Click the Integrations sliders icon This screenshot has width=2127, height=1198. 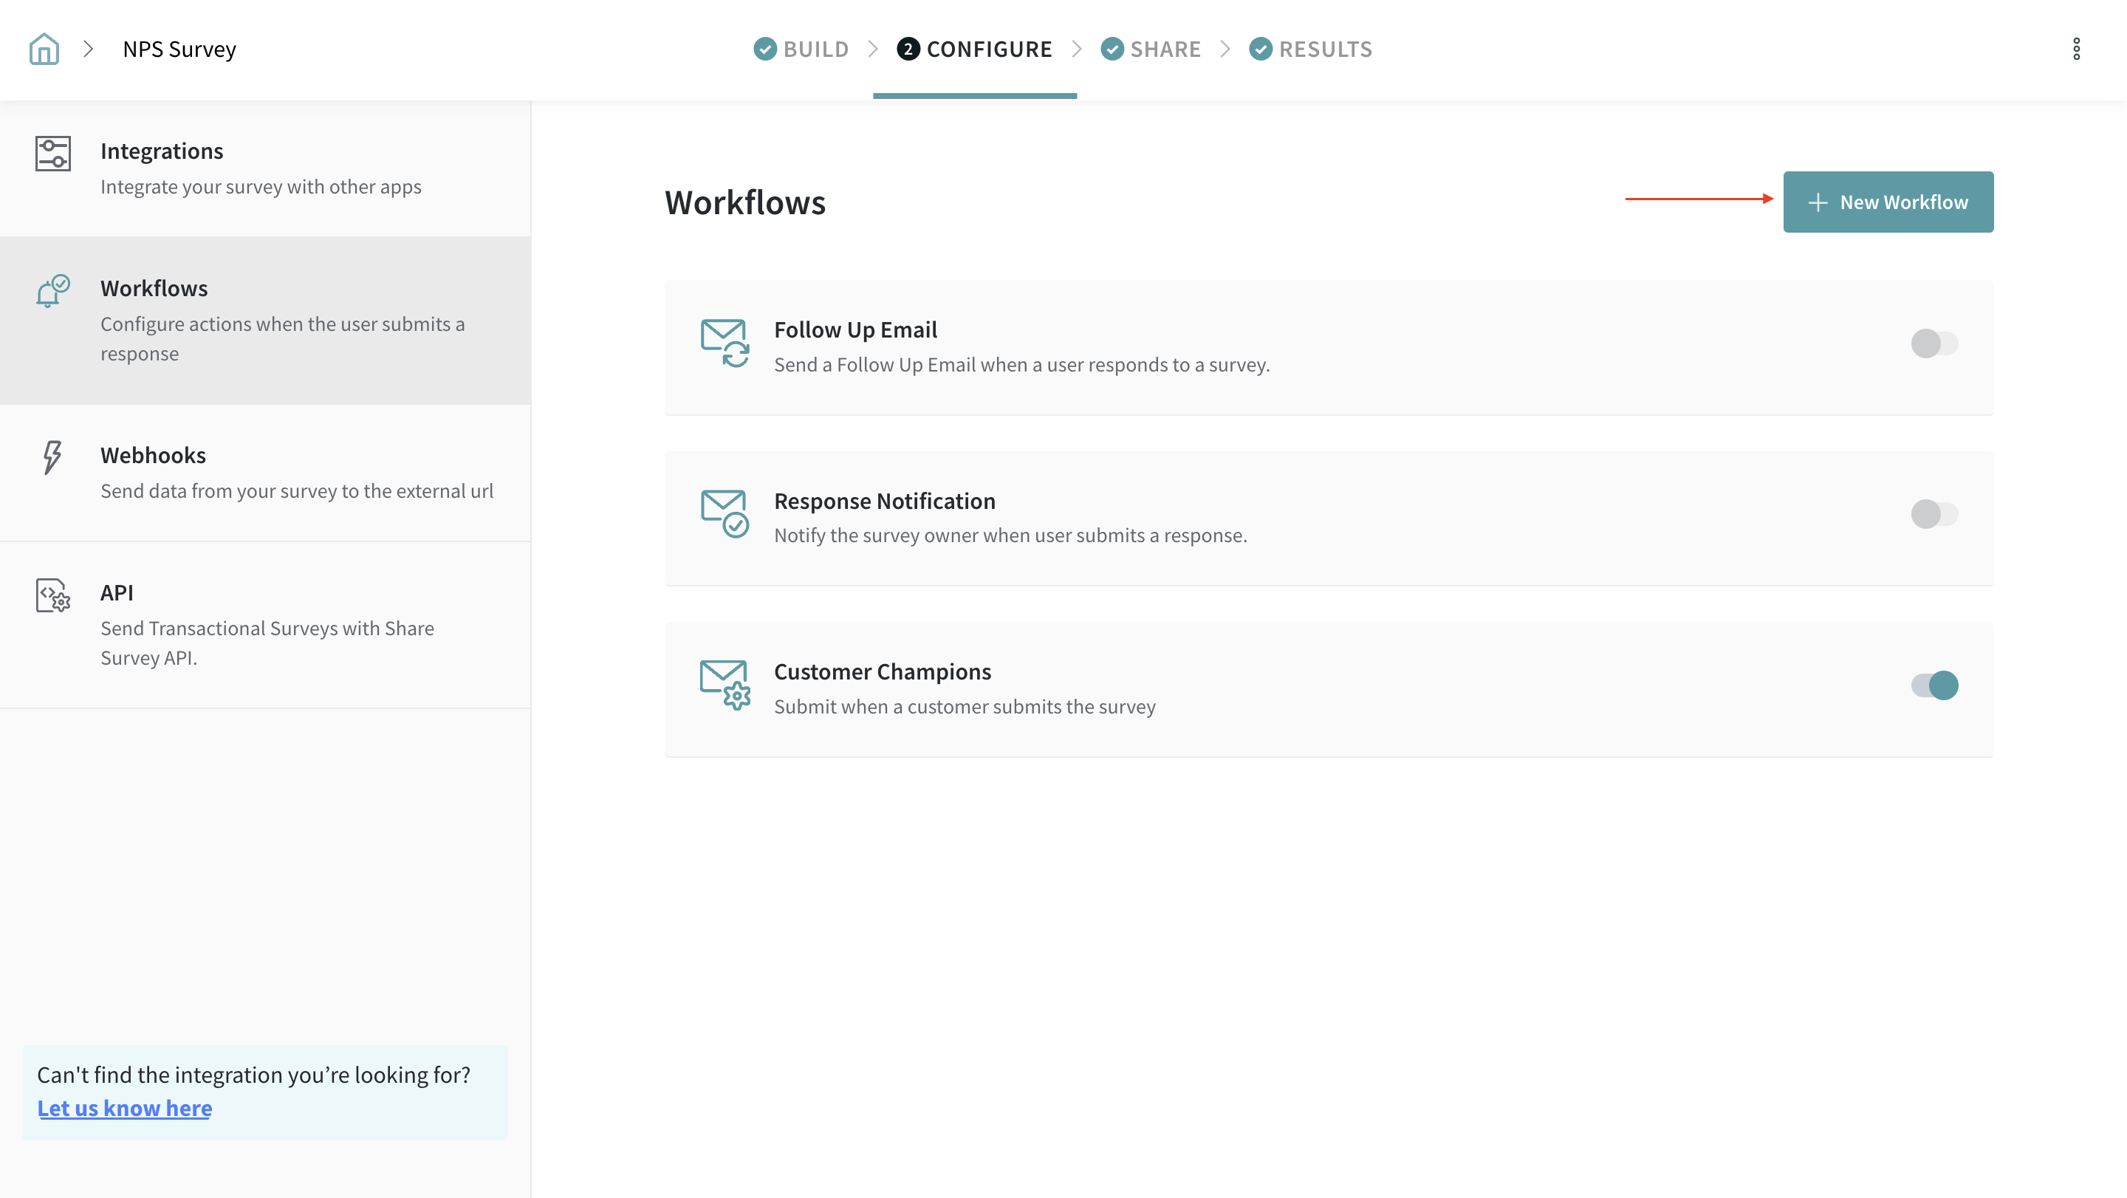(53, 154)
